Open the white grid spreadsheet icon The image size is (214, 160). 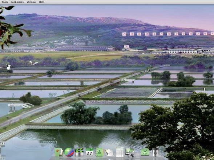click(x=120, y=152)
